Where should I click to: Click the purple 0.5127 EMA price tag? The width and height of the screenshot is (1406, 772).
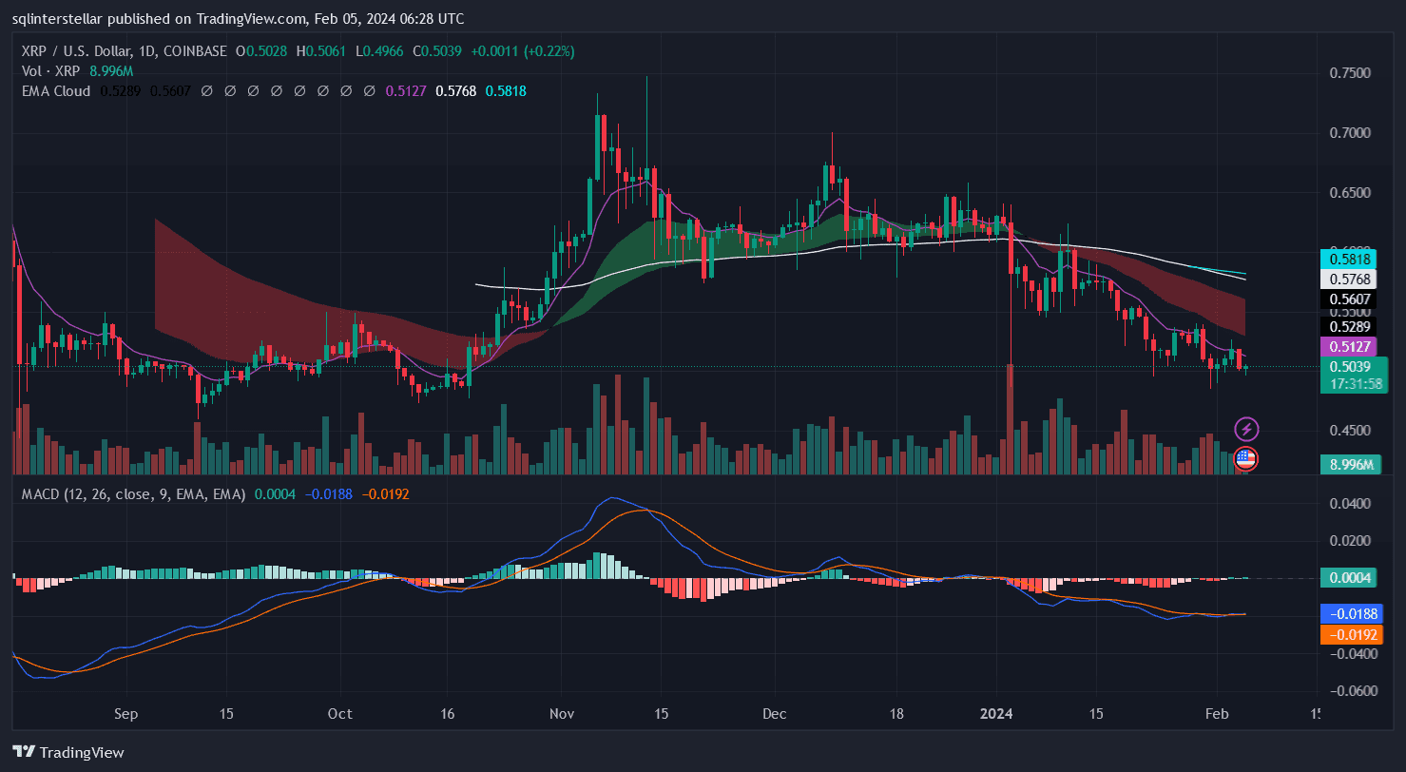1347,347
